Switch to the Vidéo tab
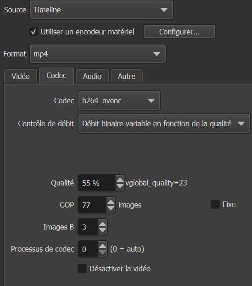Image resolution: width=252 pixels, height=286 pixels. tap(21, 76)
